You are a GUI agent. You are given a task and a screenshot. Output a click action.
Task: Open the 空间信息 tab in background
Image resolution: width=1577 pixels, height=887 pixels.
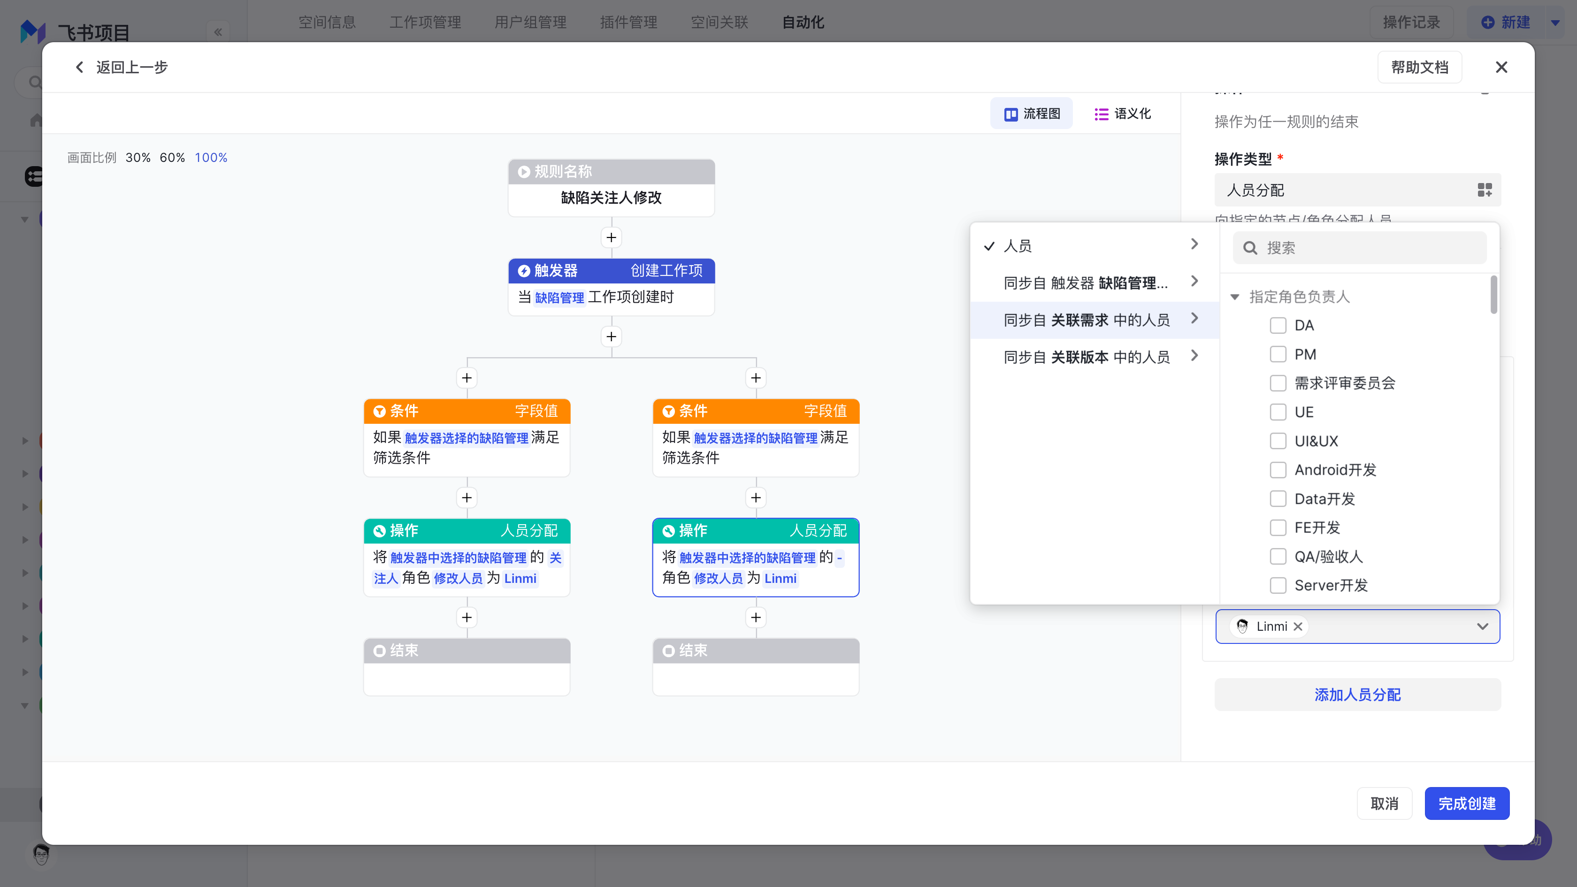(x=327, y=22)
